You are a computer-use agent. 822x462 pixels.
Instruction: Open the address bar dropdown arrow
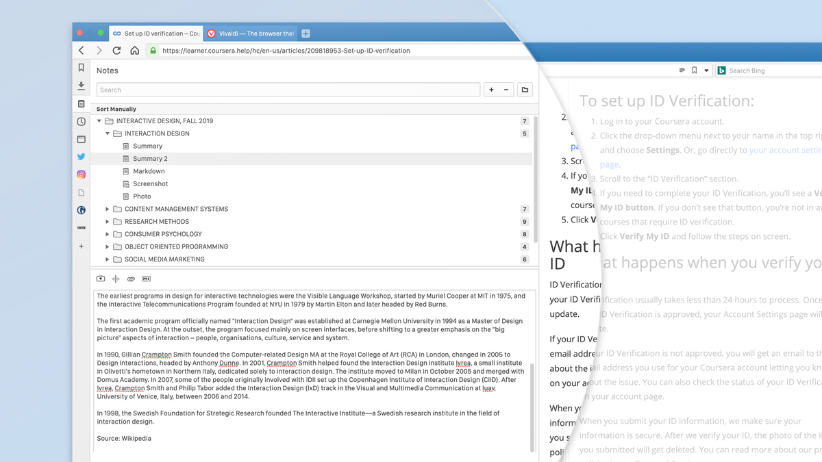pos(706,70)
